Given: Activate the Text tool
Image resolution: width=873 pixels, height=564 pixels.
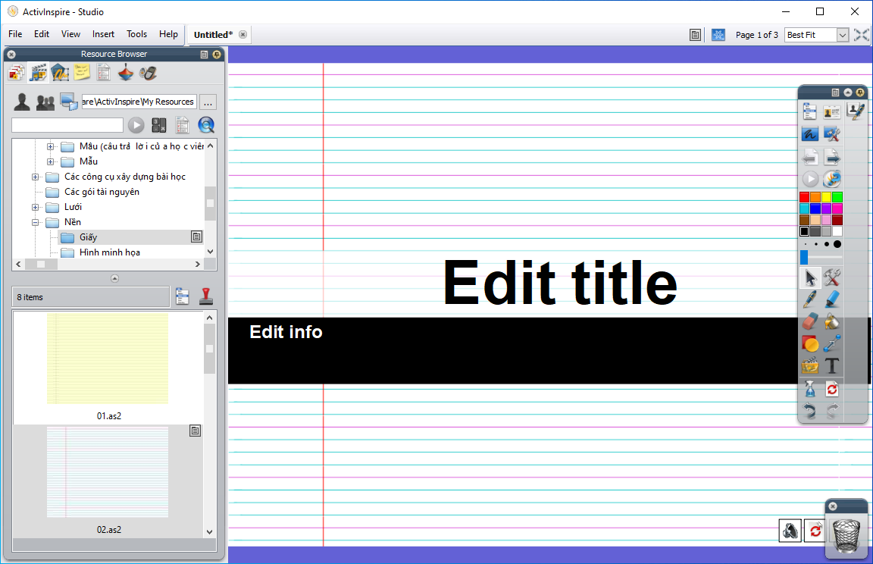Looking at the screenshot, I should coord(832,365).
